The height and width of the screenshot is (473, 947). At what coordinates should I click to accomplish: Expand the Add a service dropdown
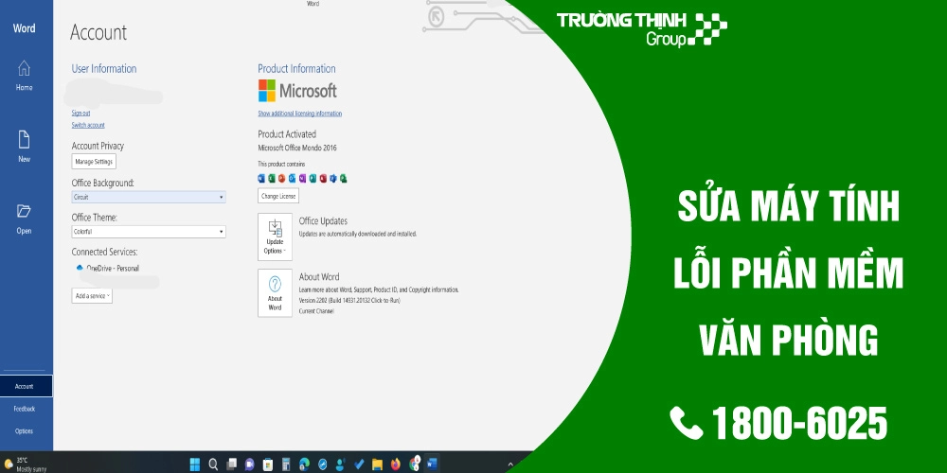click(x=92, y=295)
